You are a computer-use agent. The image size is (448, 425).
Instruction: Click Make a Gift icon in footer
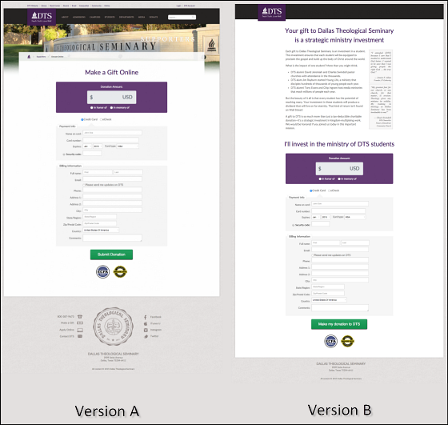click(x=80, y=323)
